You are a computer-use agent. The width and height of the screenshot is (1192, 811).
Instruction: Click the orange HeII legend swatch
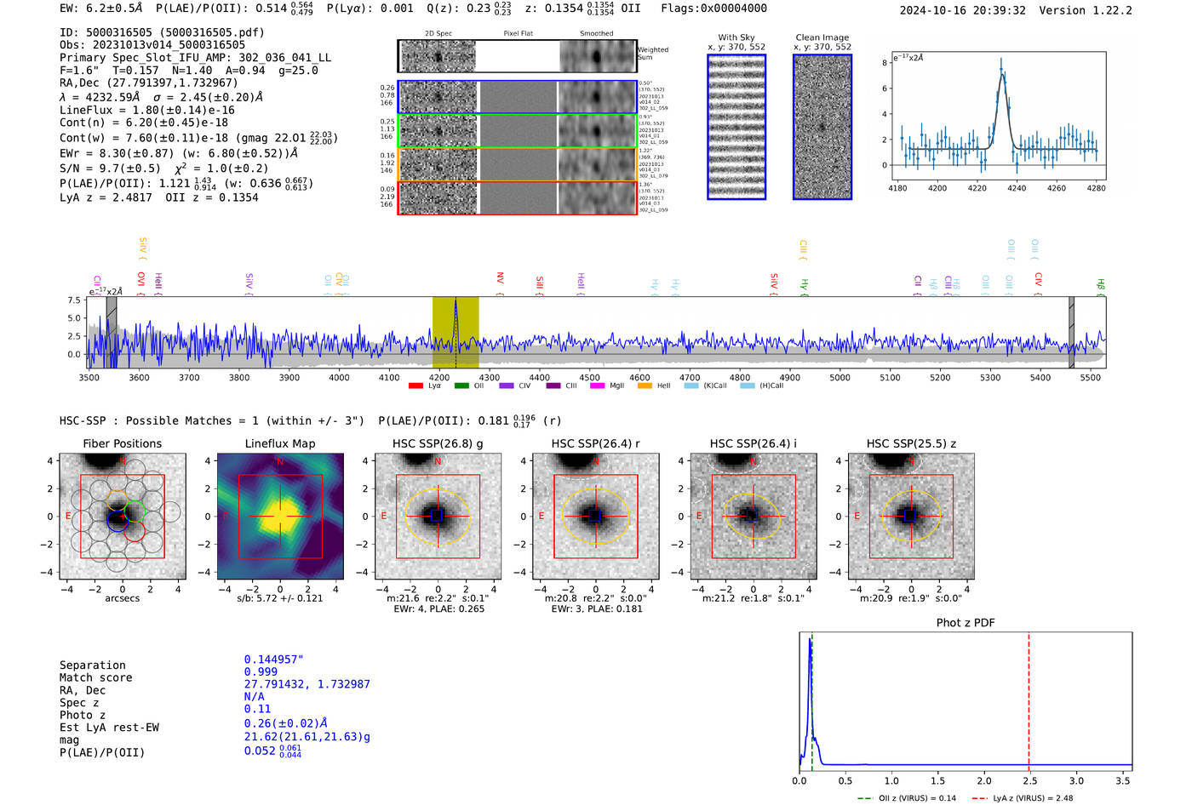(645, 386)
